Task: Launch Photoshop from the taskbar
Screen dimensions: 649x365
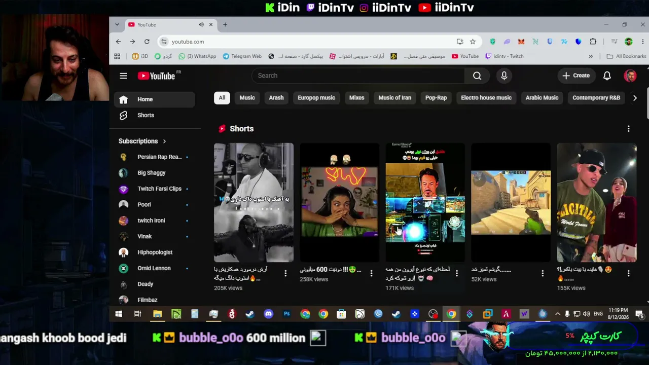Action: tap(287, 314)
